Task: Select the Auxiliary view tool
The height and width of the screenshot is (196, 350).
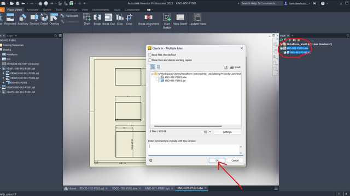Action: point(23,19)
